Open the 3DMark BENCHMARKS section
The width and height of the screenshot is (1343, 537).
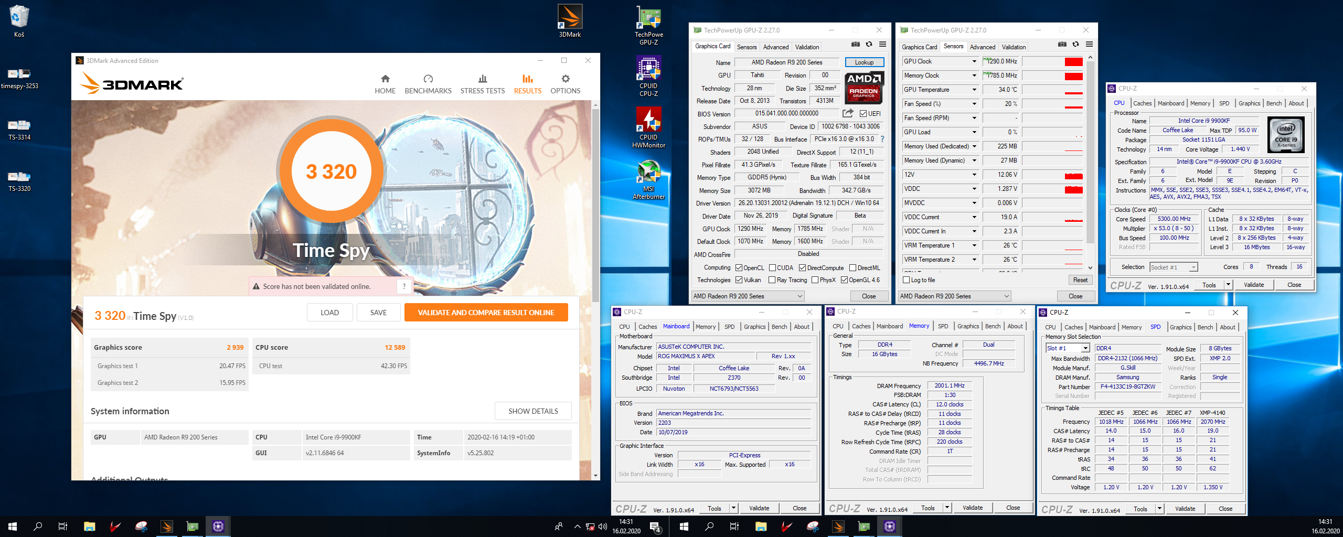[428, 84]
